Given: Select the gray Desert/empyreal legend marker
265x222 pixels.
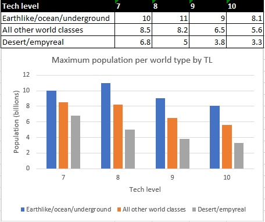Looking at the screenshot, I should click(x=194, y=209).
